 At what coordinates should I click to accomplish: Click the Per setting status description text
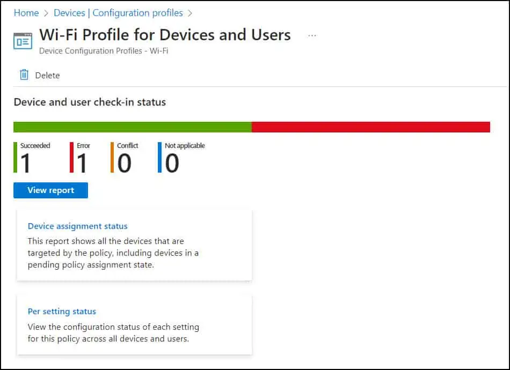pos(113,332)
